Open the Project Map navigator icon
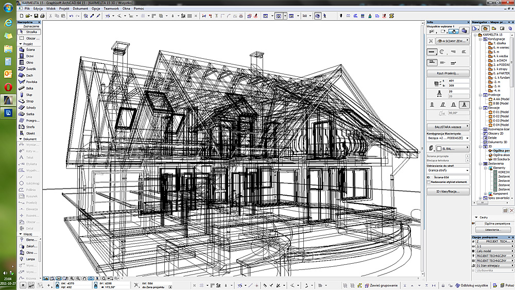The height and width of the screenshot is (290, 515). click(485, 28)
